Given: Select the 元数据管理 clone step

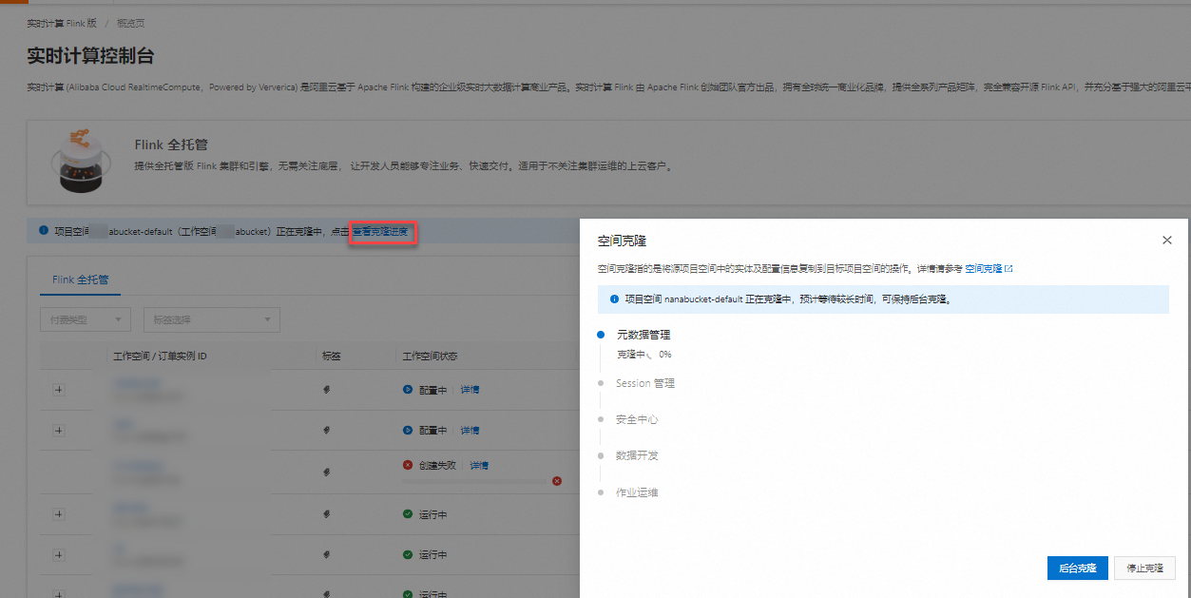Looking at the screenshot, I should click(644, 335).
